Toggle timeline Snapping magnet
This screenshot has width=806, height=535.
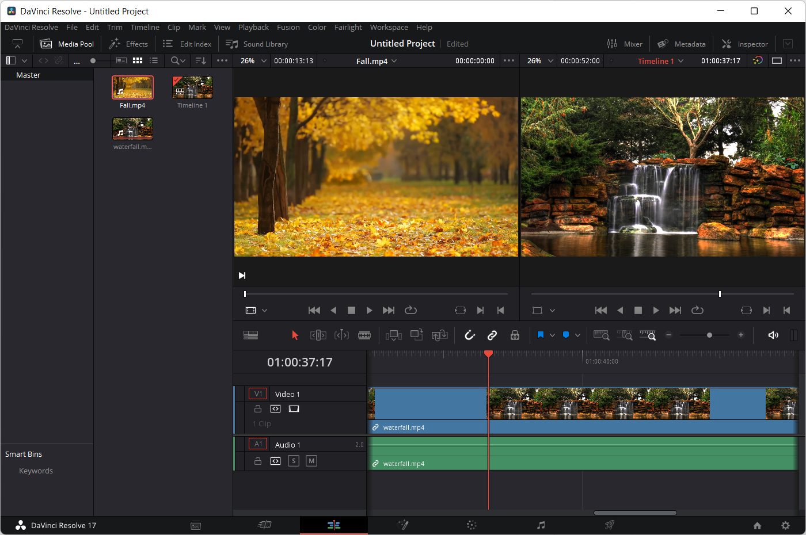coord(470,335)
